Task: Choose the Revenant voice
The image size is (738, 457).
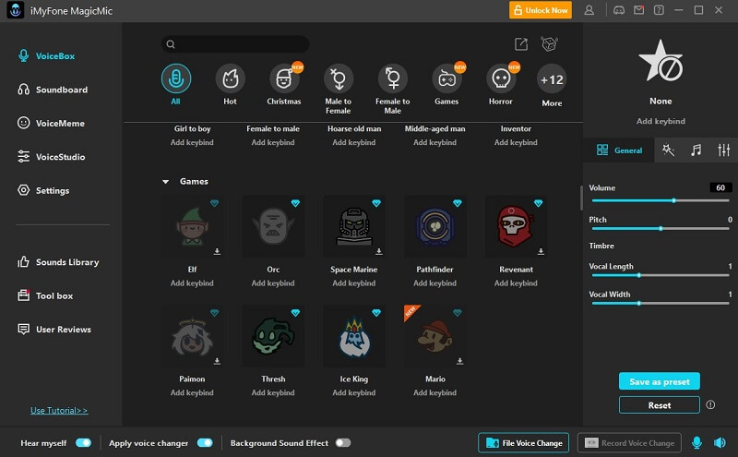Action: [516, 226]
